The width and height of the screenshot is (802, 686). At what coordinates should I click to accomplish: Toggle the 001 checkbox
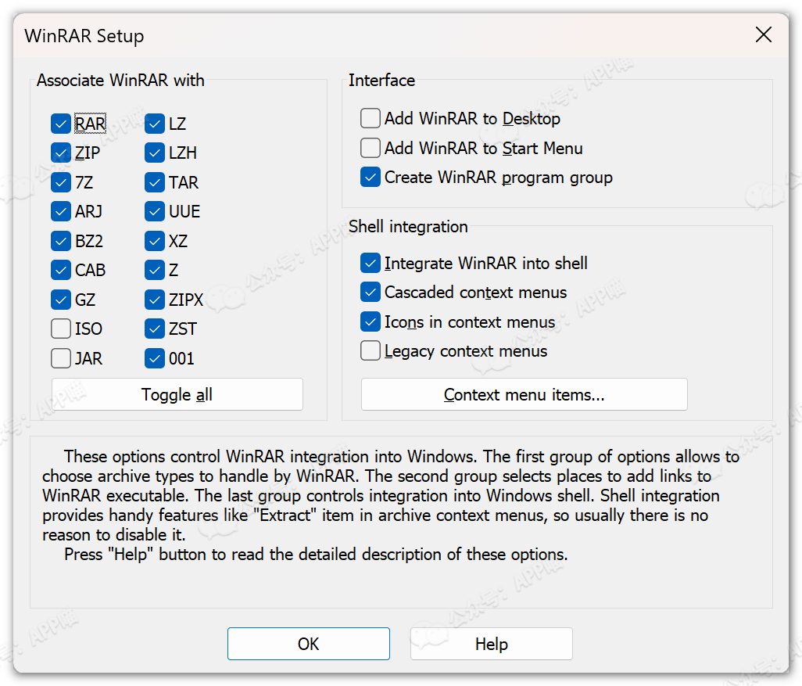click(x=155, y=358)
